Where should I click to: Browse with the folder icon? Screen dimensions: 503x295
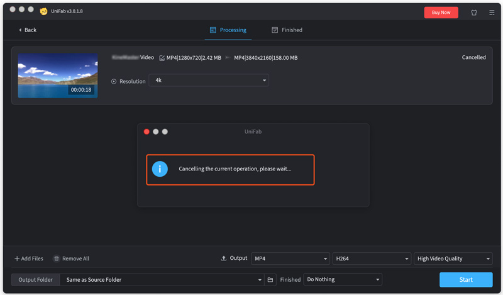pyautogui.click(x=270, y=280)
